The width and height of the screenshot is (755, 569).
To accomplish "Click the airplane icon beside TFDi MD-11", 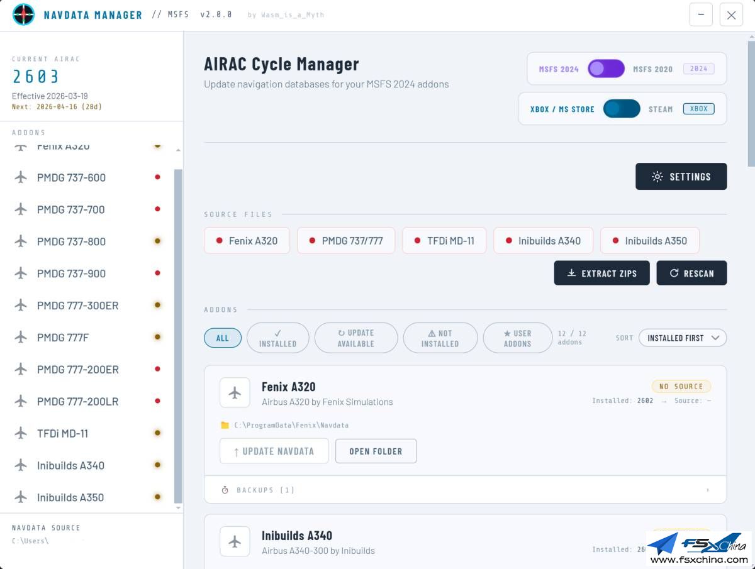I will pyautogui.click(x=21, y=433).
